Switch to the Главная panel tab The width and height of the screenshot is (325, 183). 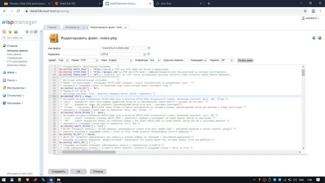pos(52,27)
